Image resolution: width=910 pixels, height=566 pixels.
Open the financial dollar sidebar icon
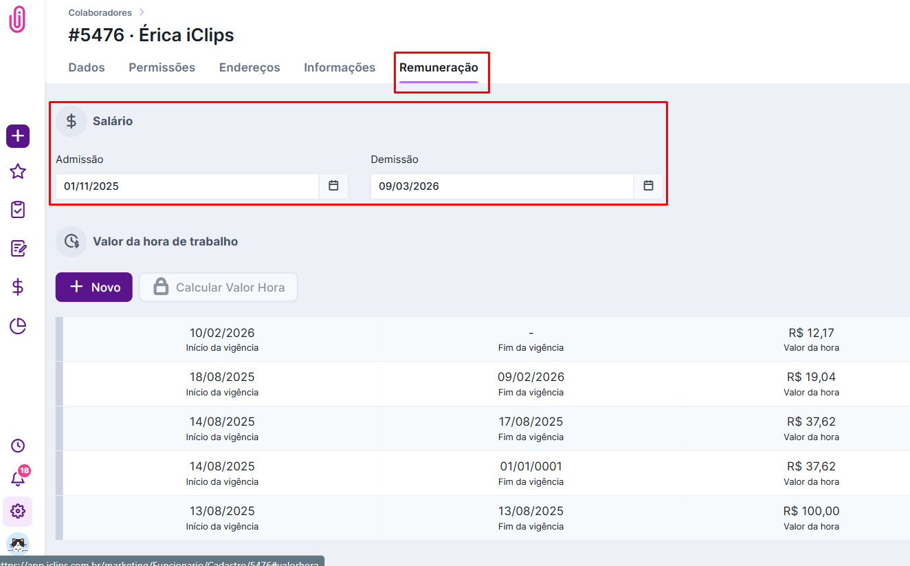[18, 287]
